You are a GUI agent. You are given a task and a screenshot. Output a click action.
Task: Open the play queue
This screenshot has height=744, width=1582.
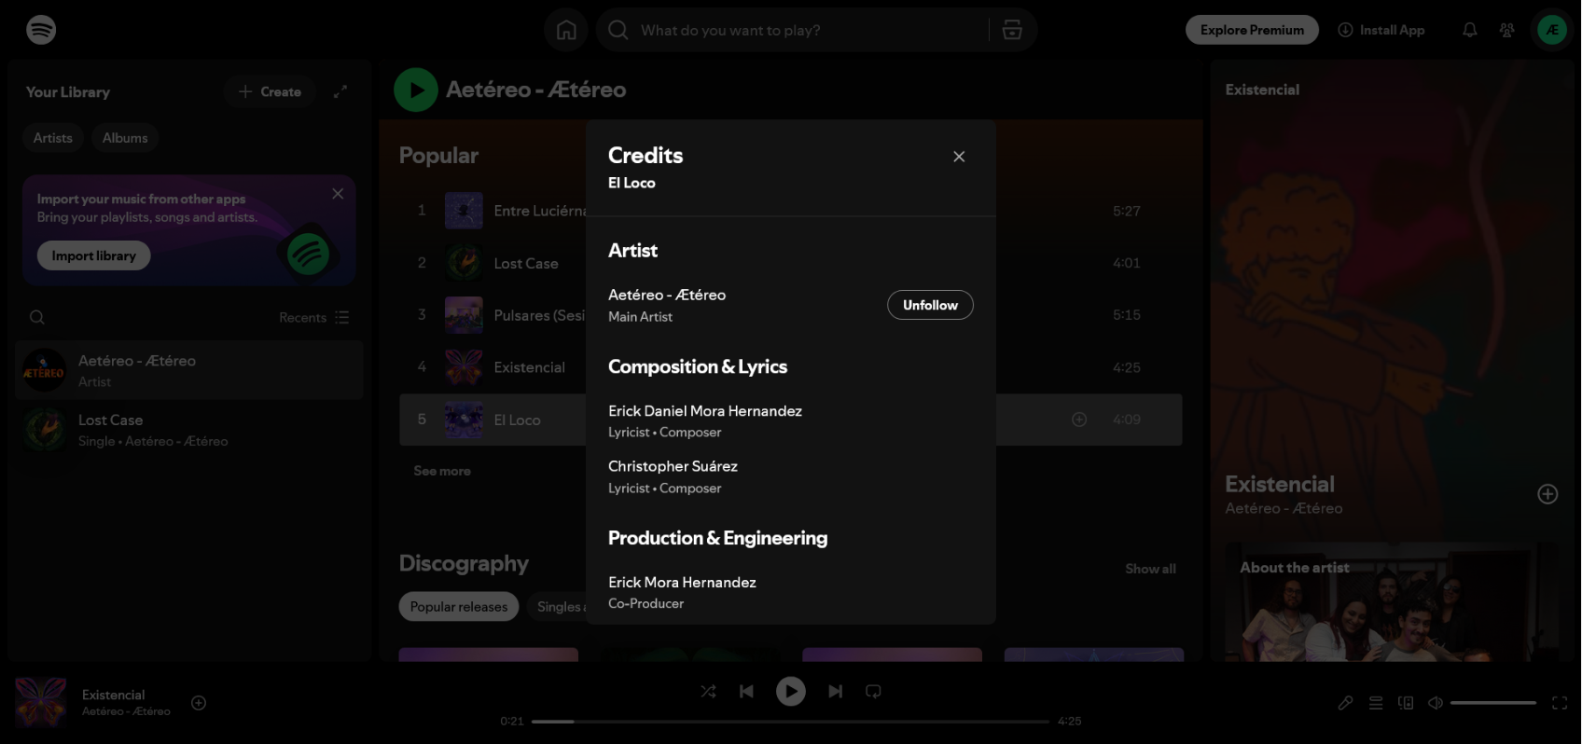(x=1376, y=703)
